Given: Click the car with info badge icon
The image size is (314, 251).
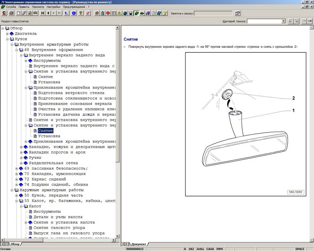Looking at the screenshot, I should click(148, 13).
